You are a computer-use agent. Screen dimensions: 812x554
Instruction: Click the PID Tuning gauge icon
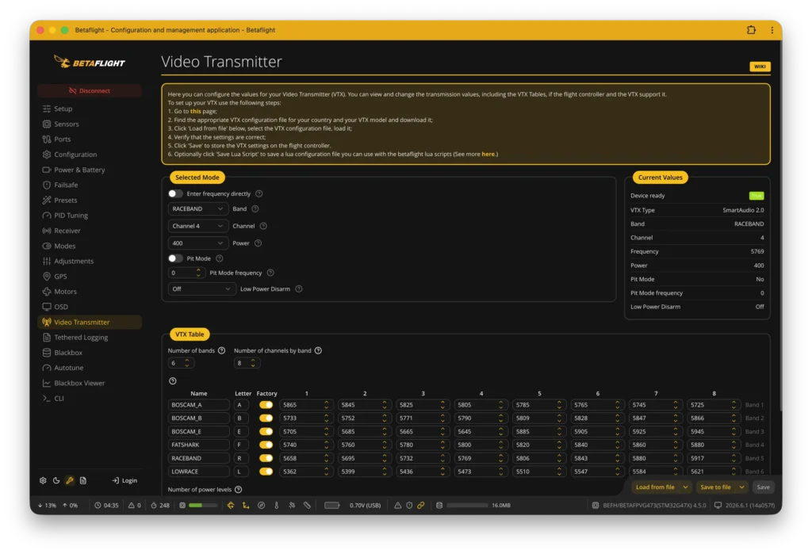(47, 216)
